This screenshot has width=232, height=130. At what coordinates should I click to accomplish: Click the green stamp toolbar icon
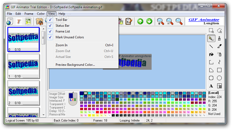pos(28,21)
